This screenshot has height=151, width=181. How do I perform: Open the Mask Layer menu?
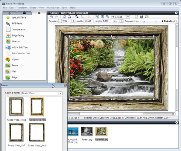click(x=53, y=8)
